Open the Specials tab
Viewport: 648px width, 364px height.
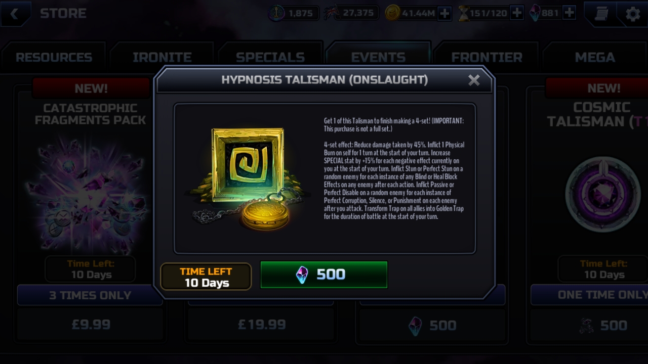[270, 58]
